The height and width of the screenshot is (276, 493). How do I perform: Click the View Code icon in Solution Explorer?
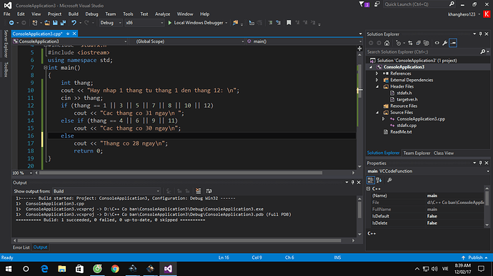437,43
